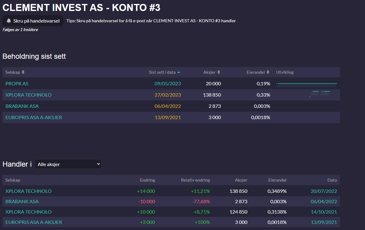Sort by Sist sett i data arrow
Image resolution: width=365 pixels, height=230 pixels.
click(x=179, y=72)
